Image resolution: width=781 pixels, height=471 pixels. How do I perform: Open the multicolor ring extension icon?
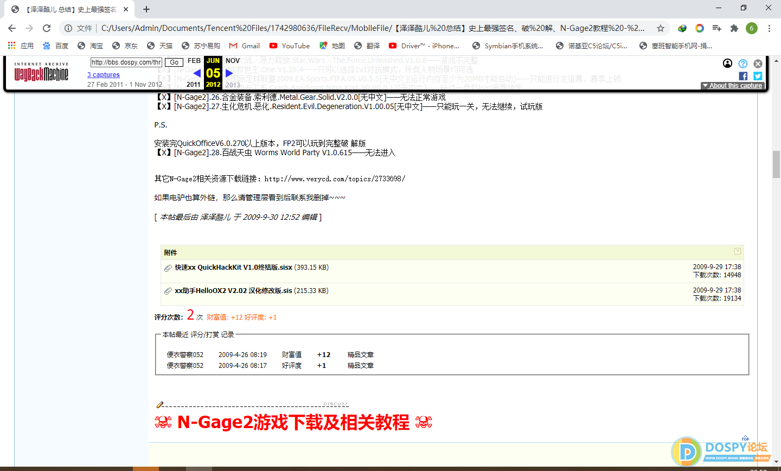(700, 28)
